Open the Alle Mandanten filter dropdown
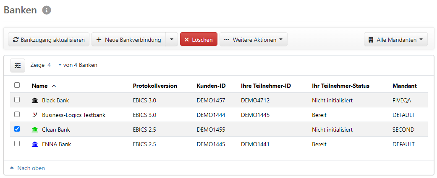Viewport: 437px width, 178px height. pyautogui.click(x=395, y=40)
